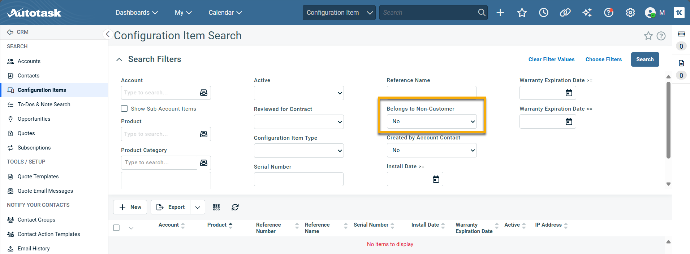The image size is (690, 254).
Task: Refresh the results with refresh icon
Action: (x=235, y=207)
